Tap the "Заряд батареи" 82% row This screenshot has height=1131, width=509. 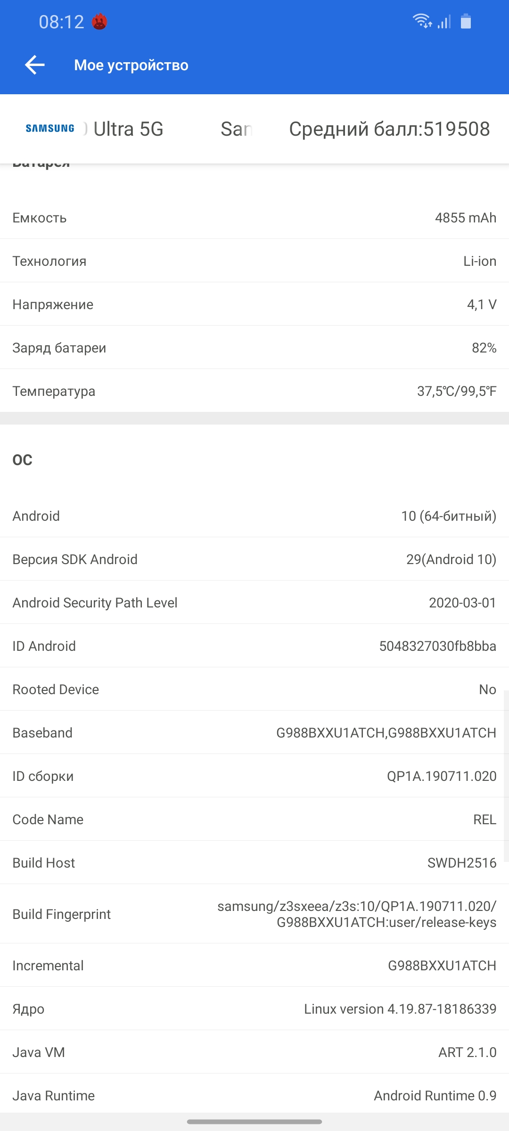coord(254,348)
